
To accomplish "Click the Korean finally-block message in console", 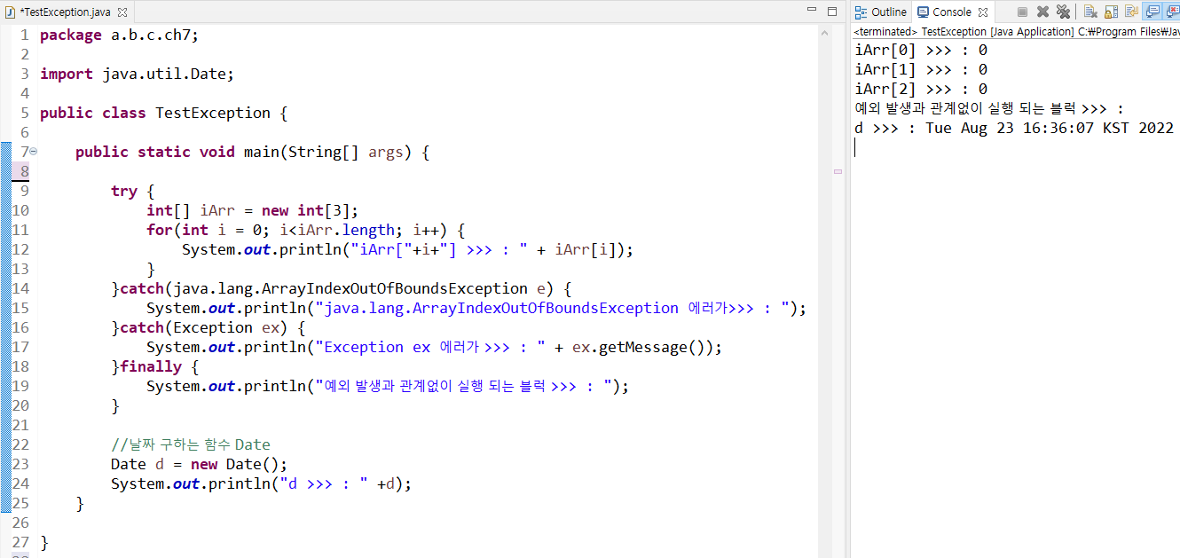I will coord(989,109).
